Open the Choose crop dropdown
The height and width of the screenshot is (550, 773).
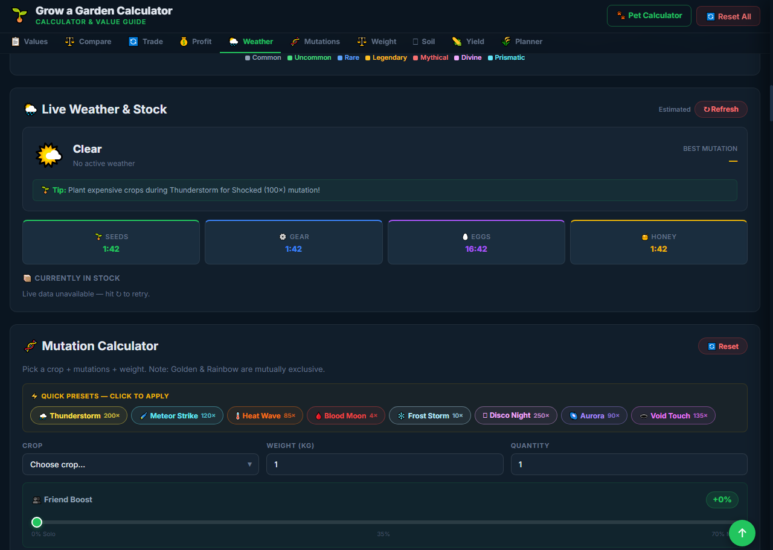(141, 464)
